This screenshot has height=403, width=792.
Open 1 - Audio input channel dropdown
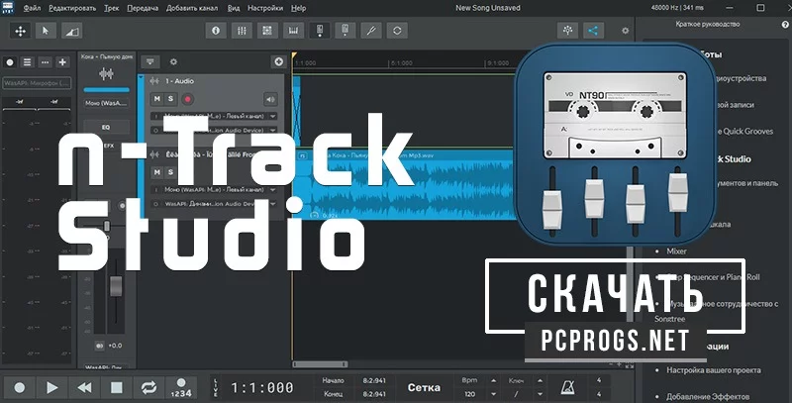click(x=273, y=117)
